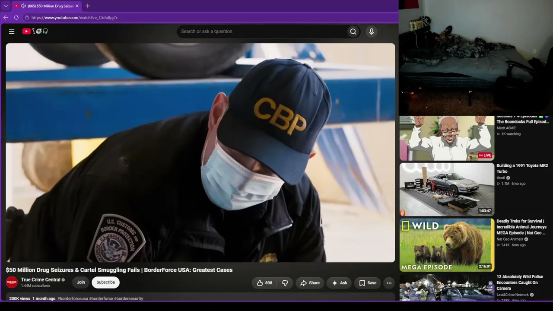This screenshot has height=311, width=553.
Task: Open the #borderforceusa hashtag
Action: pyautogui.click(x=73, y=298)
